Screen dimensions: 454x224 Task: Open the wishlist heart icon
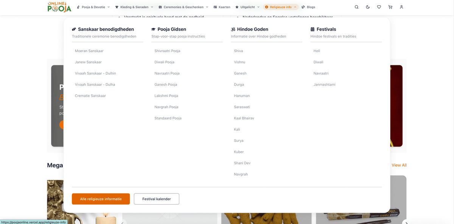[x=379, y=7]
